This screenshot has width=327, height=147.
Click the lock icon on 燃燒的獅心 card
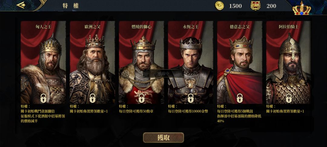[142, 98]
